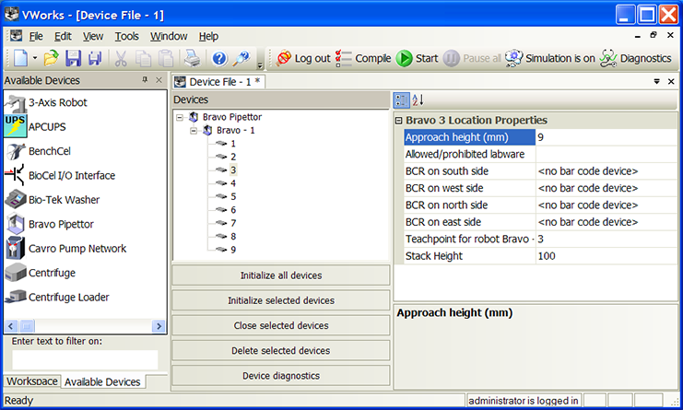
Task: Click Delete selected devices button
Action: tap(281, 351)
